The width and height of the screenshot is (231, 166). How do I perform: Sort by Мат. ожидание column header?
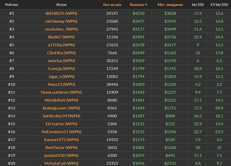pyautogui.click(x=170, y=5)
